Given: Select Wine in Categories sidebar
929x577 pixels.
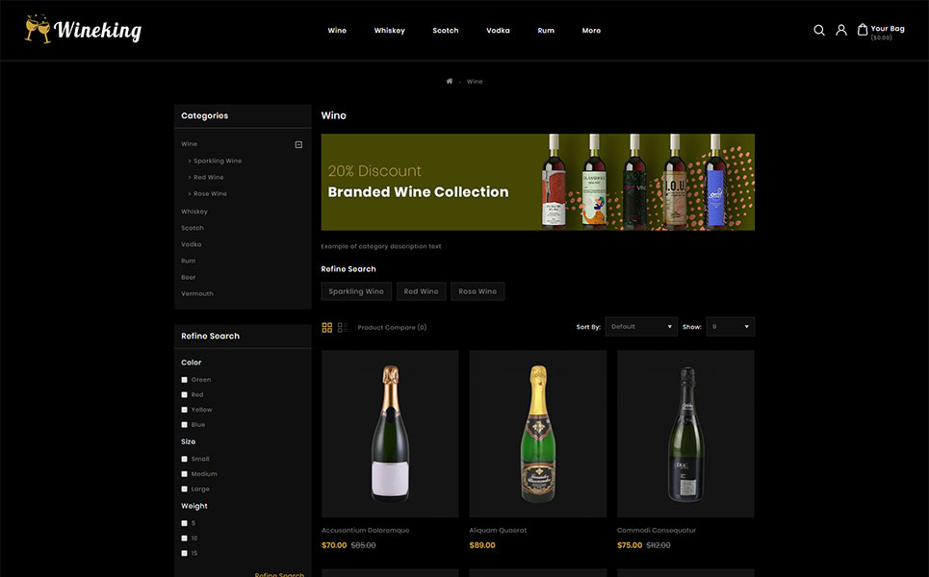Looking at the screenshot, I should click(x=189, y=144).
